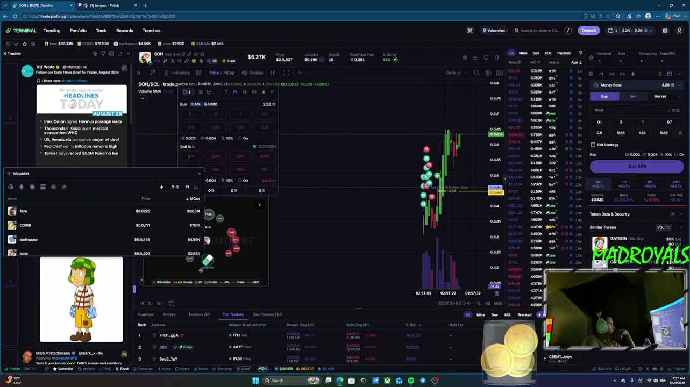The height and width of the screenshot is (387, 690).
Task: Toggle Price / MCap chart mode
Action: click(x=222, y=73)
